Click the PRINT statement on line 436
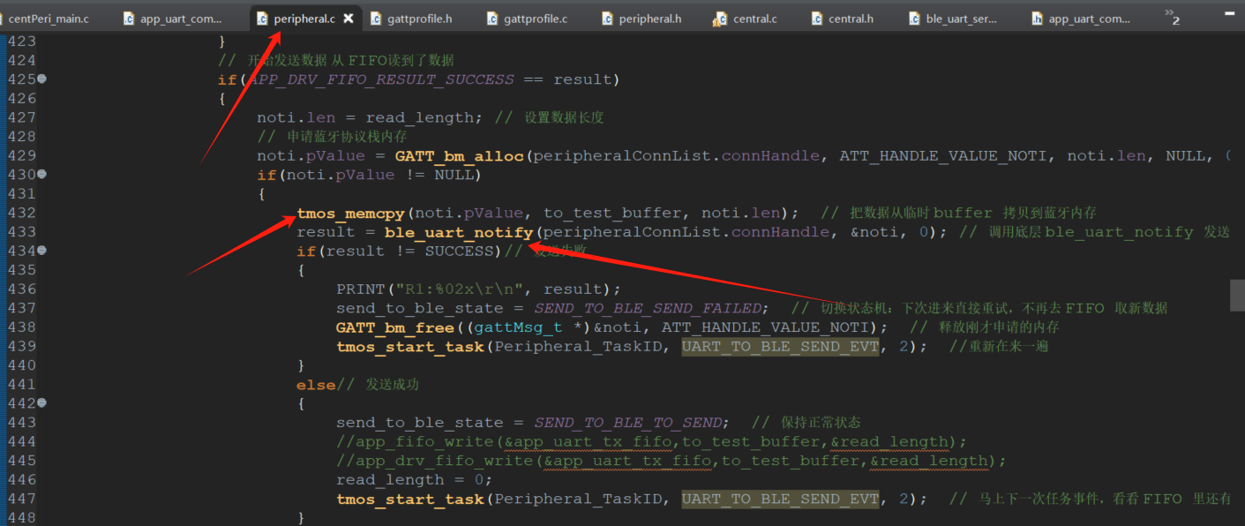Viewport: 1245px width, 526px height. pos(478,289)
